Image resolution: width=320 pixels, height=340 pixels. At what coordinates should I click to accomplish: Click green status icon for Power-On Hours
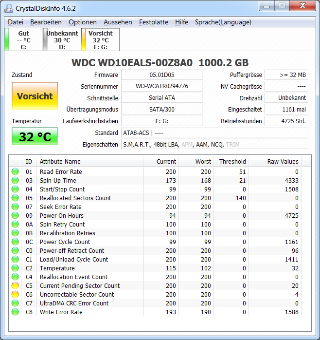pos(15,215)
